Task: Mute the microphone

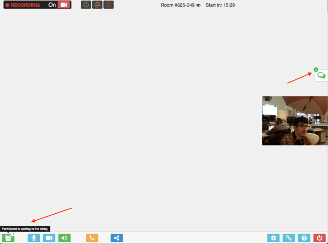Action: point(34,238)
